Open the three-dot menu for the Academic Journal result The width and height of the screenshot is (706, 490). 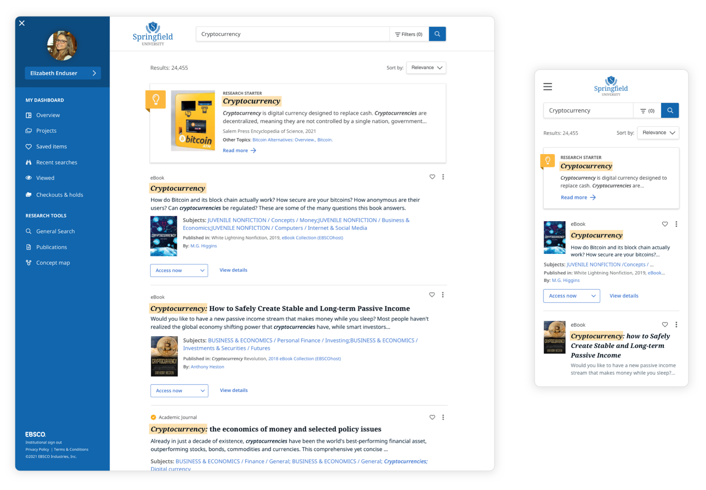[443, 417]
